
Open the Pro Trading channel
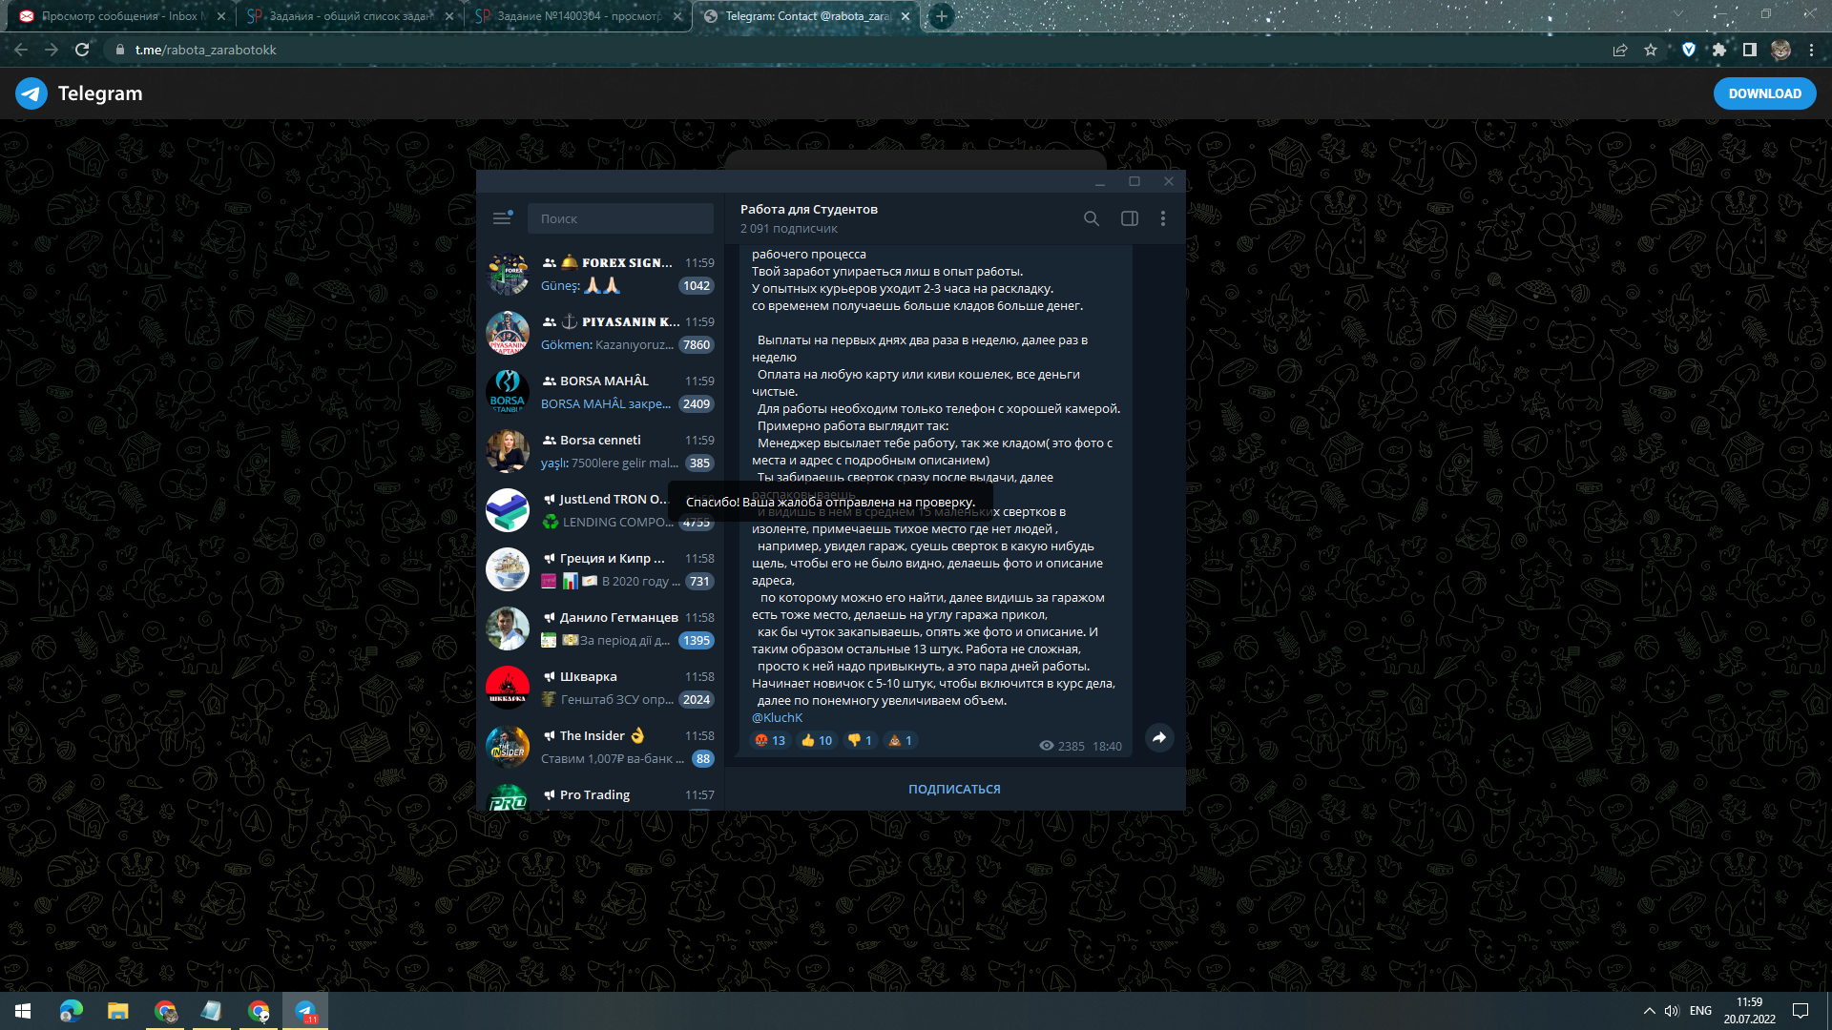(600, 795)
